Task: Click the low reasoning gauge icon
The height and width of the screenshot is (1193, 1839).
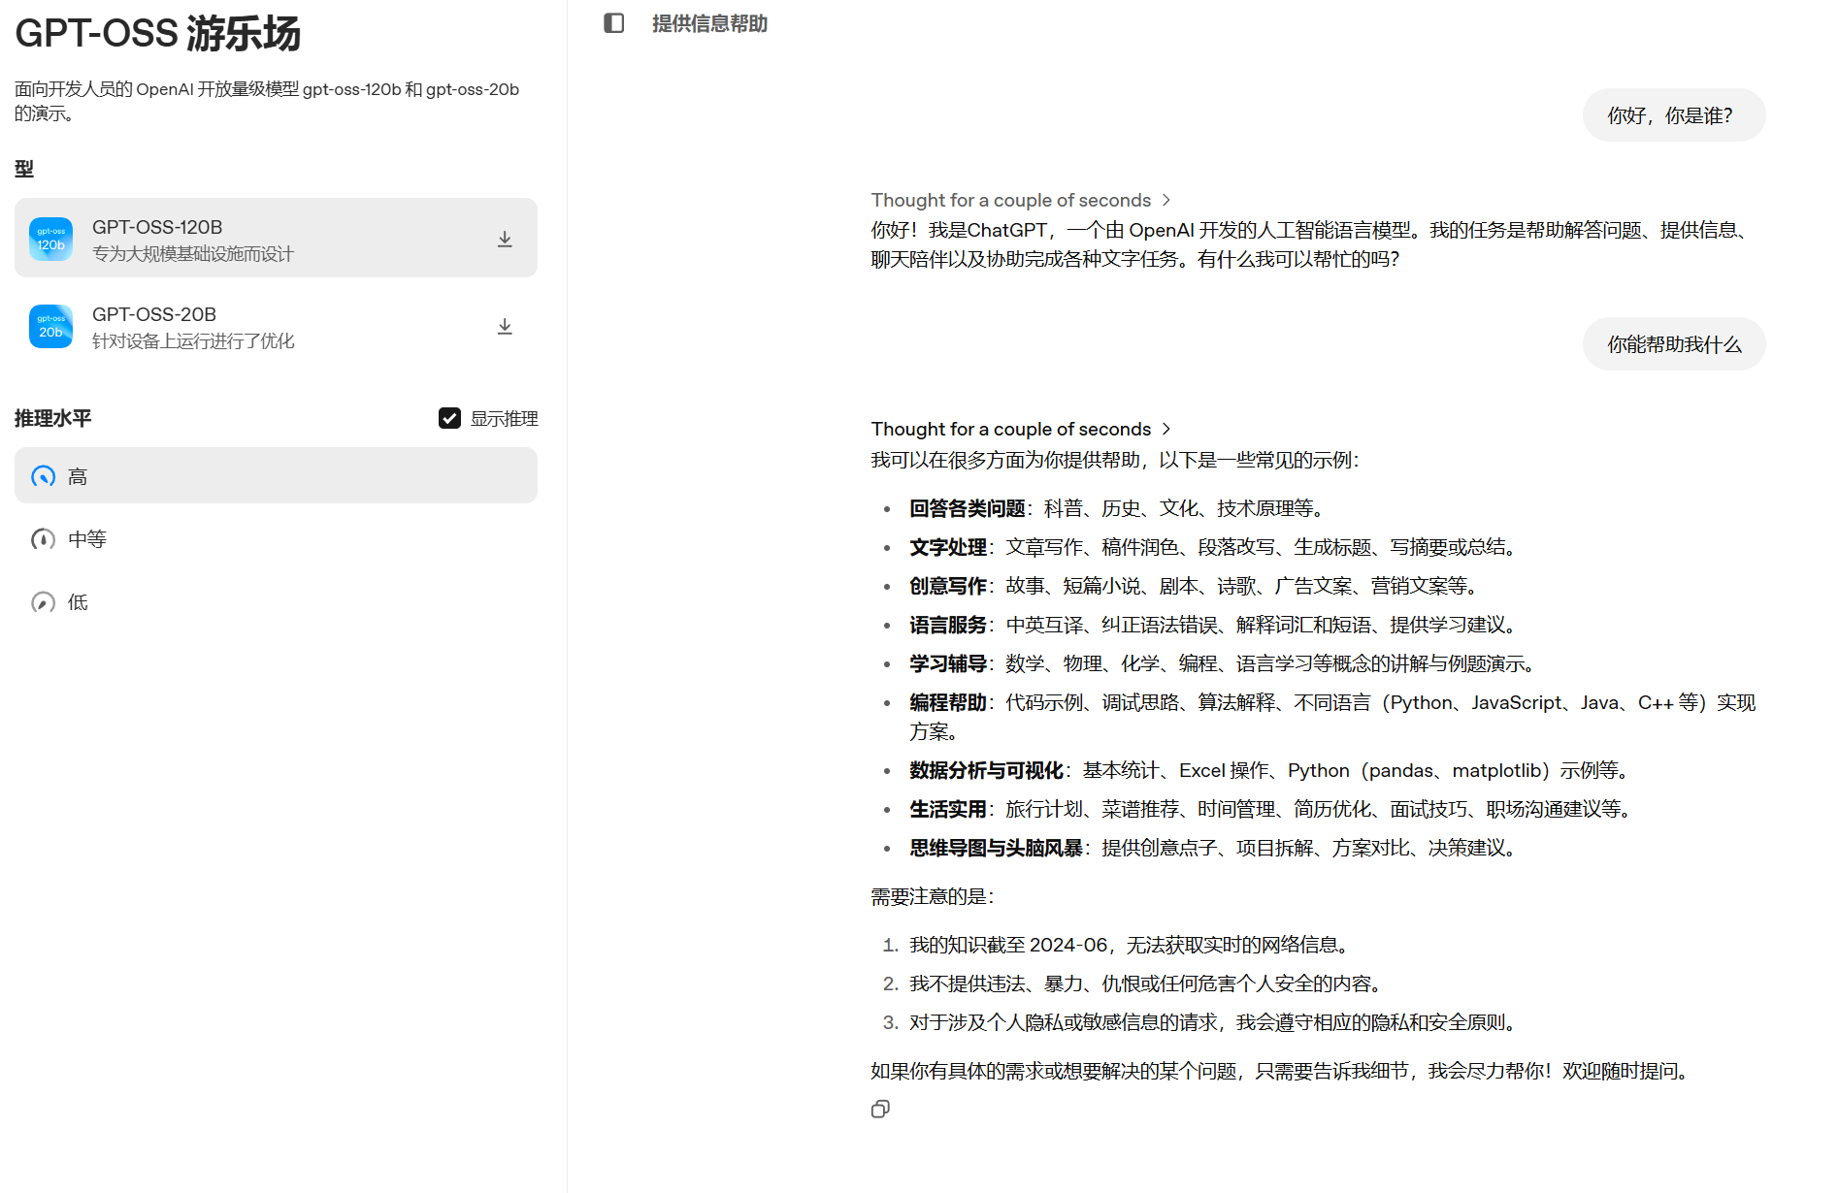Action: click(x=44, y=602)
